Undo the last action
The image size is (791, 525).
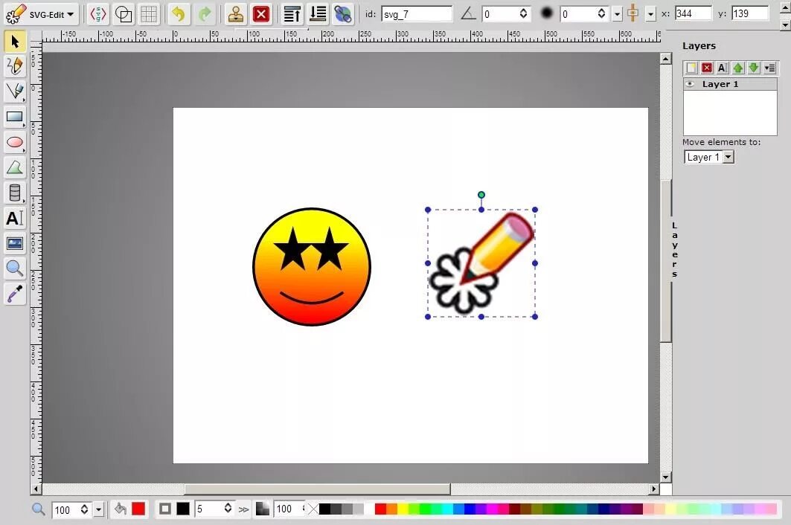coord(179,14)
